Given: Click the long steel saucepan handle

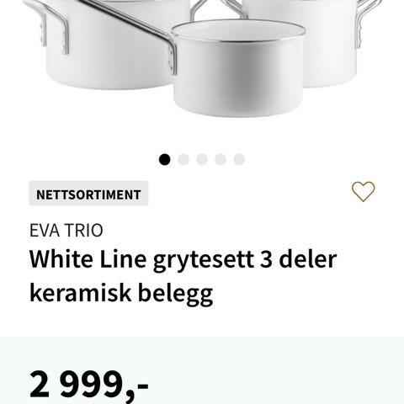Looking at the screenshot, I should (129, 27).
